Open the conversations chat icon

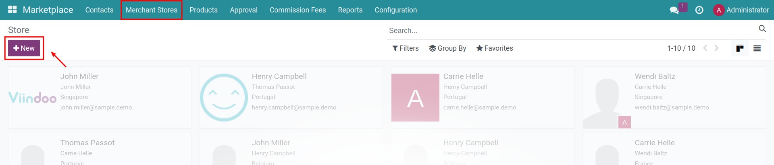point(674,10)
